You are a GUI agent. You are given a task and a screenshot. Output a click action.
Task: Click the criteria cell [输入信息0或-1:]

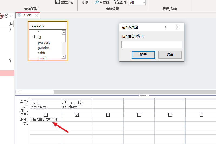point(46,119)
